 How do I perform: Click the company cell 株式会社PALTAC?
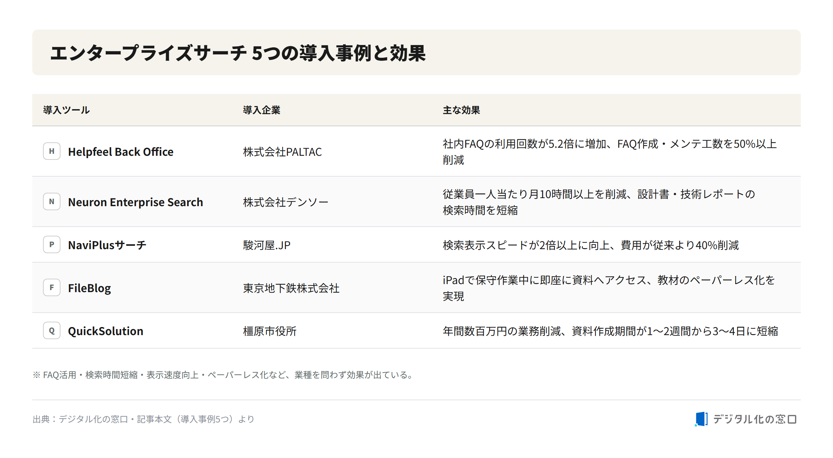pyautogui.click(x=282, y=152)
